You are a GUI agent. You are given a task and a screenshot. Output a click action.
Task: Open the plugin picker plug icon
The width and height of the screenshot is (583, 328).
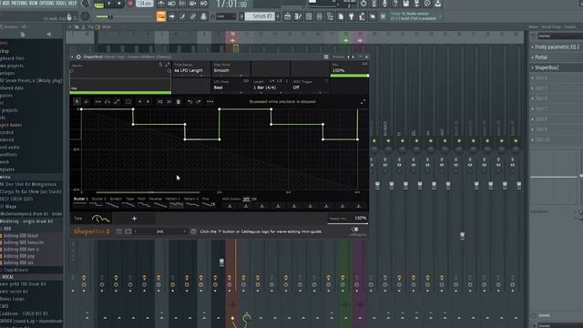pos(351,16)
